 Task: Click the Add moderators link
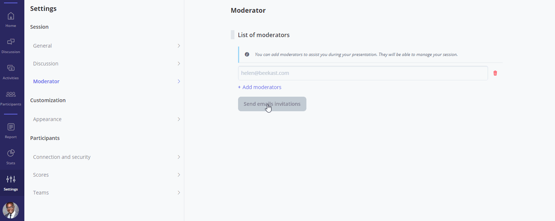click(260, 87)
